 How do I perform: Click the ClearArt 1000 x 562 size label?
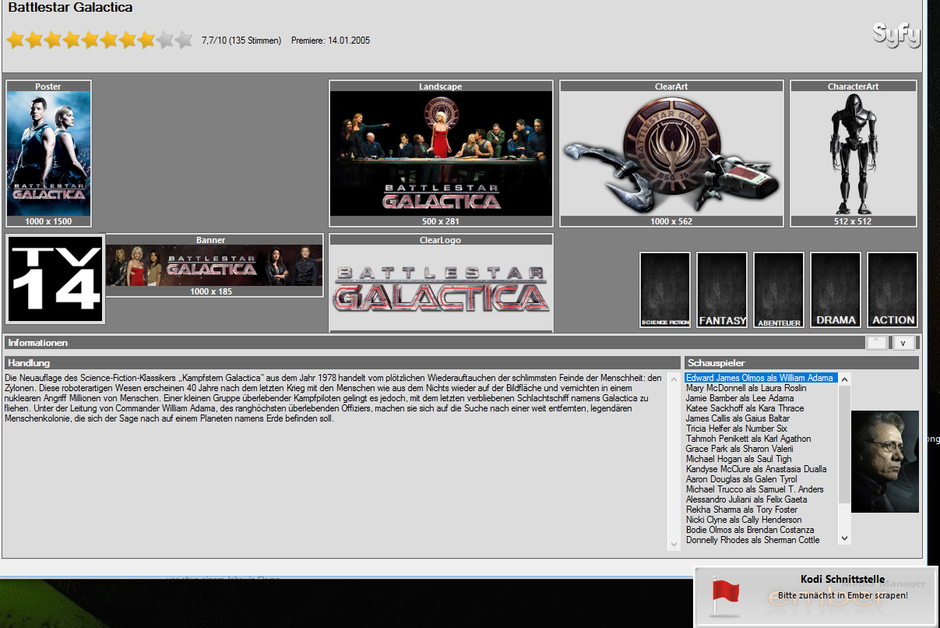click(671, 221)
